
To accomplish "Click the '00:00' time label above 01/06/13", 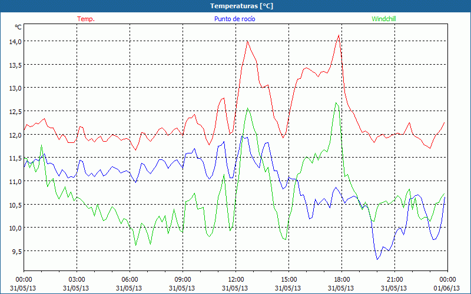I will 447,280.
